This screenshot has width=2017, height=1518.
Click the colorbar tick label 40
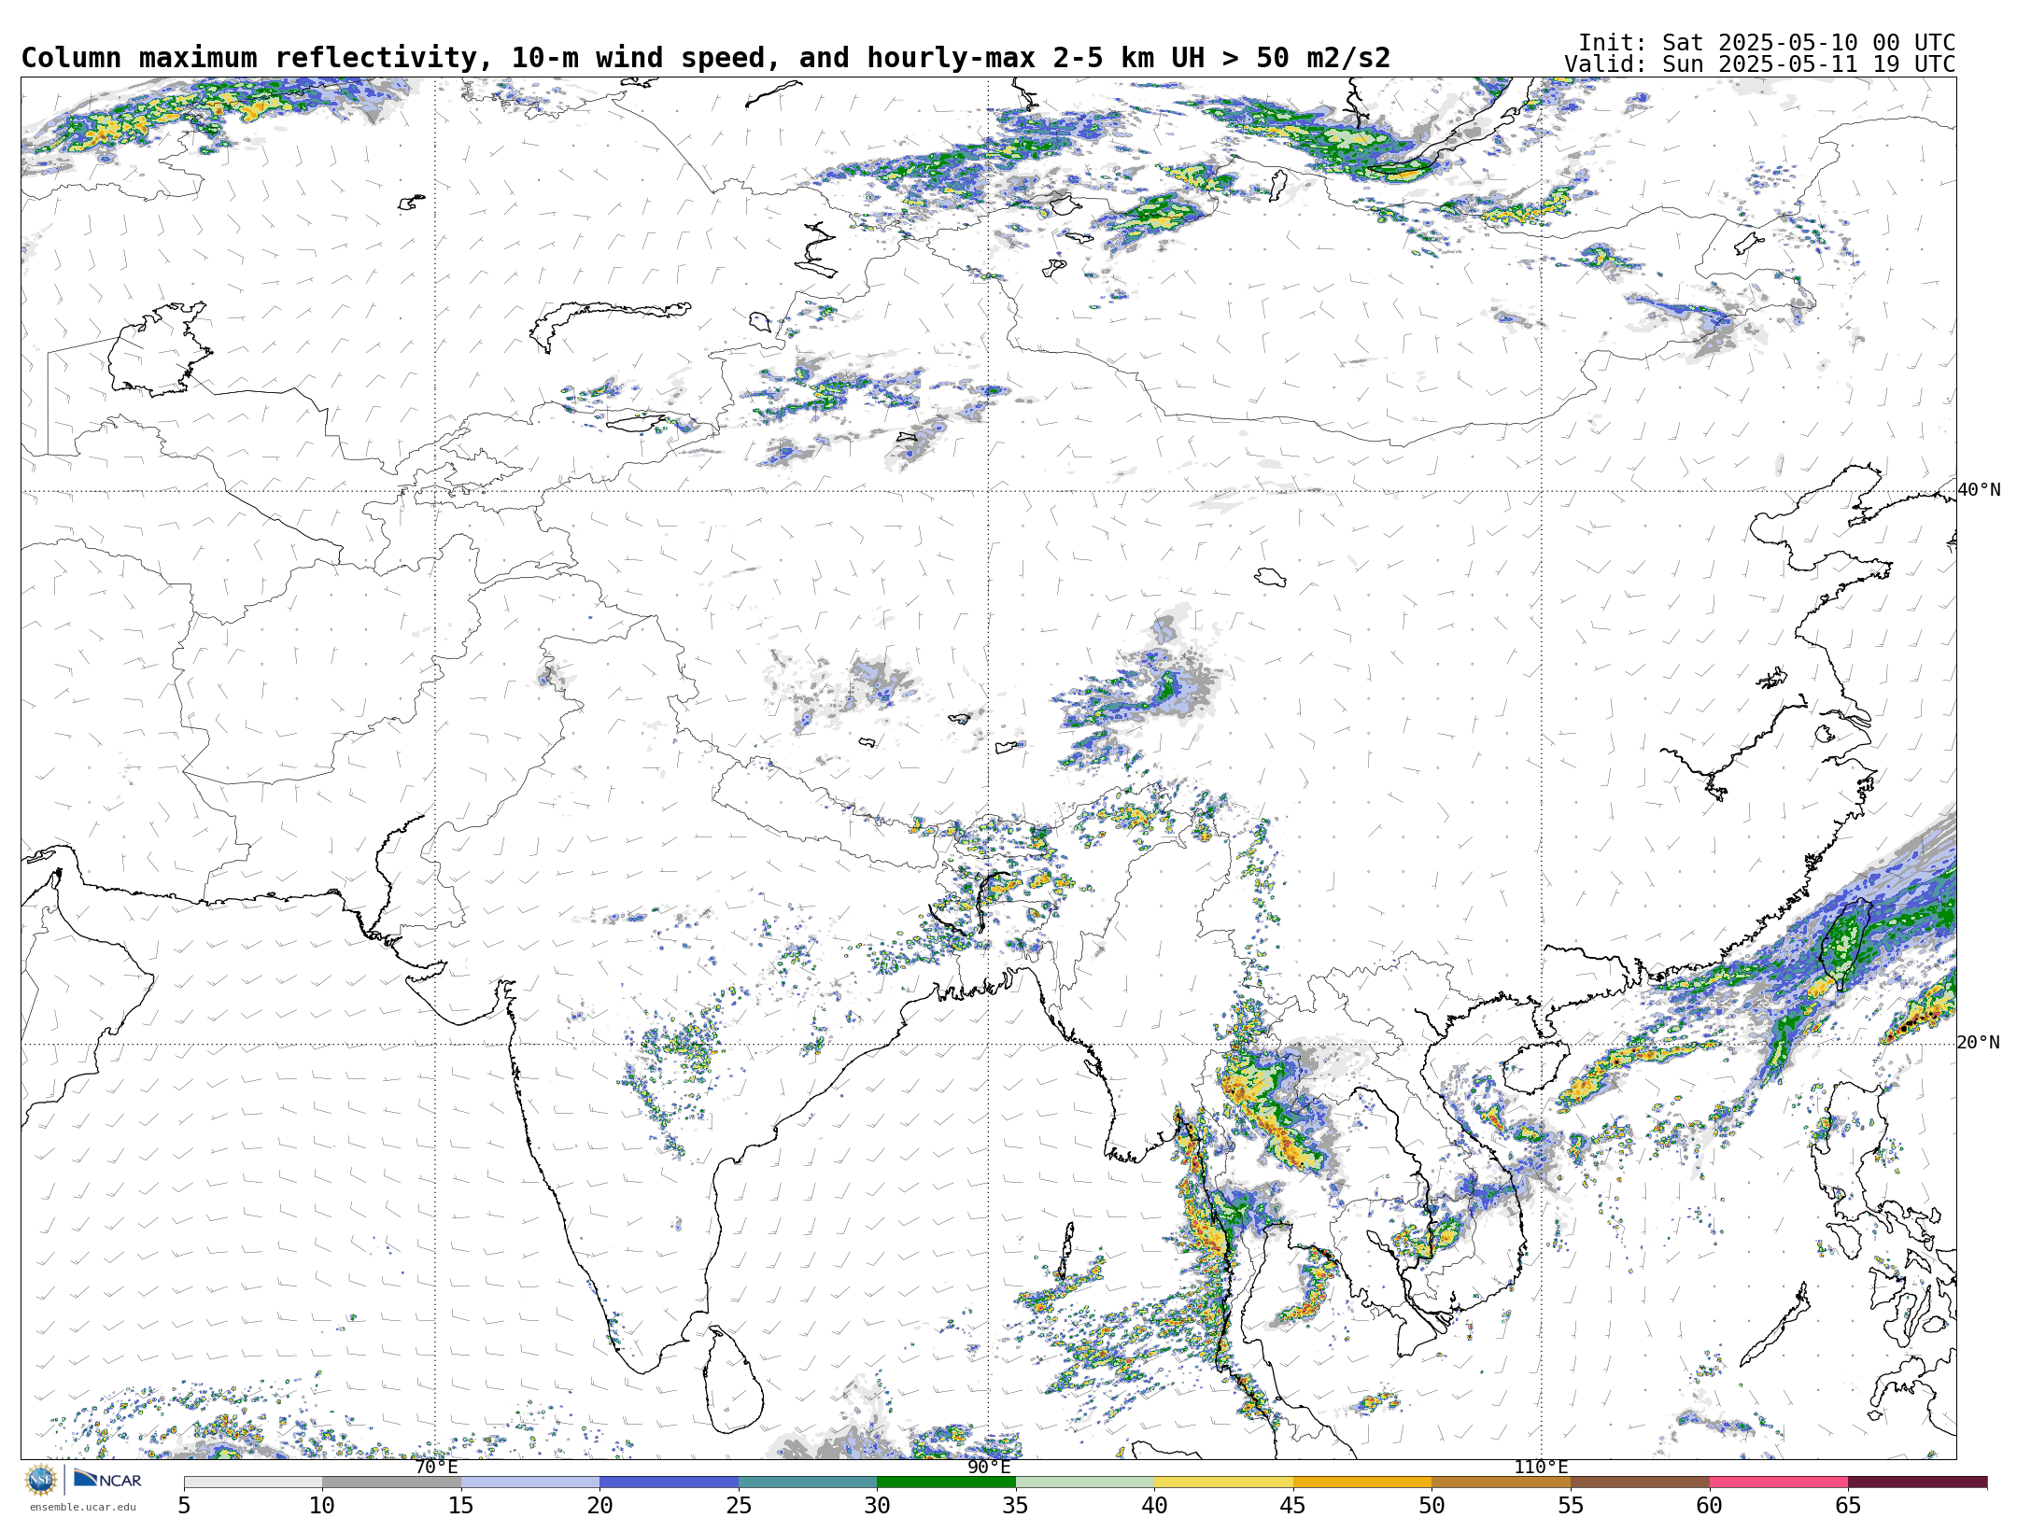click(x=1154, y=1506)
